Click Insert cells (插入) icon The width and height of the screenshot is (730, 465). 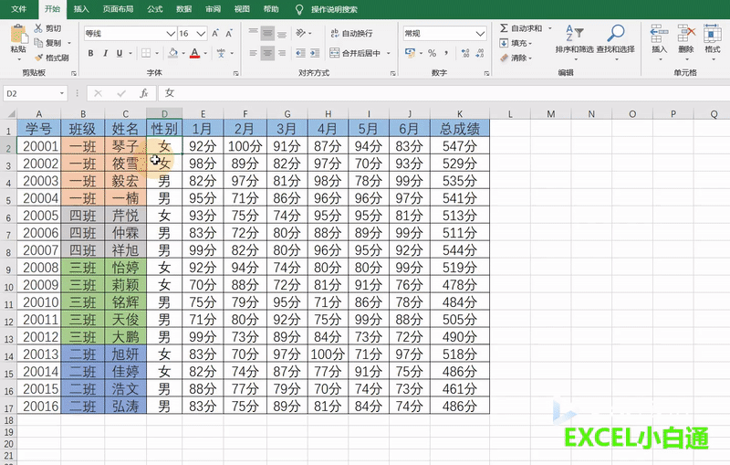[659, 35]
